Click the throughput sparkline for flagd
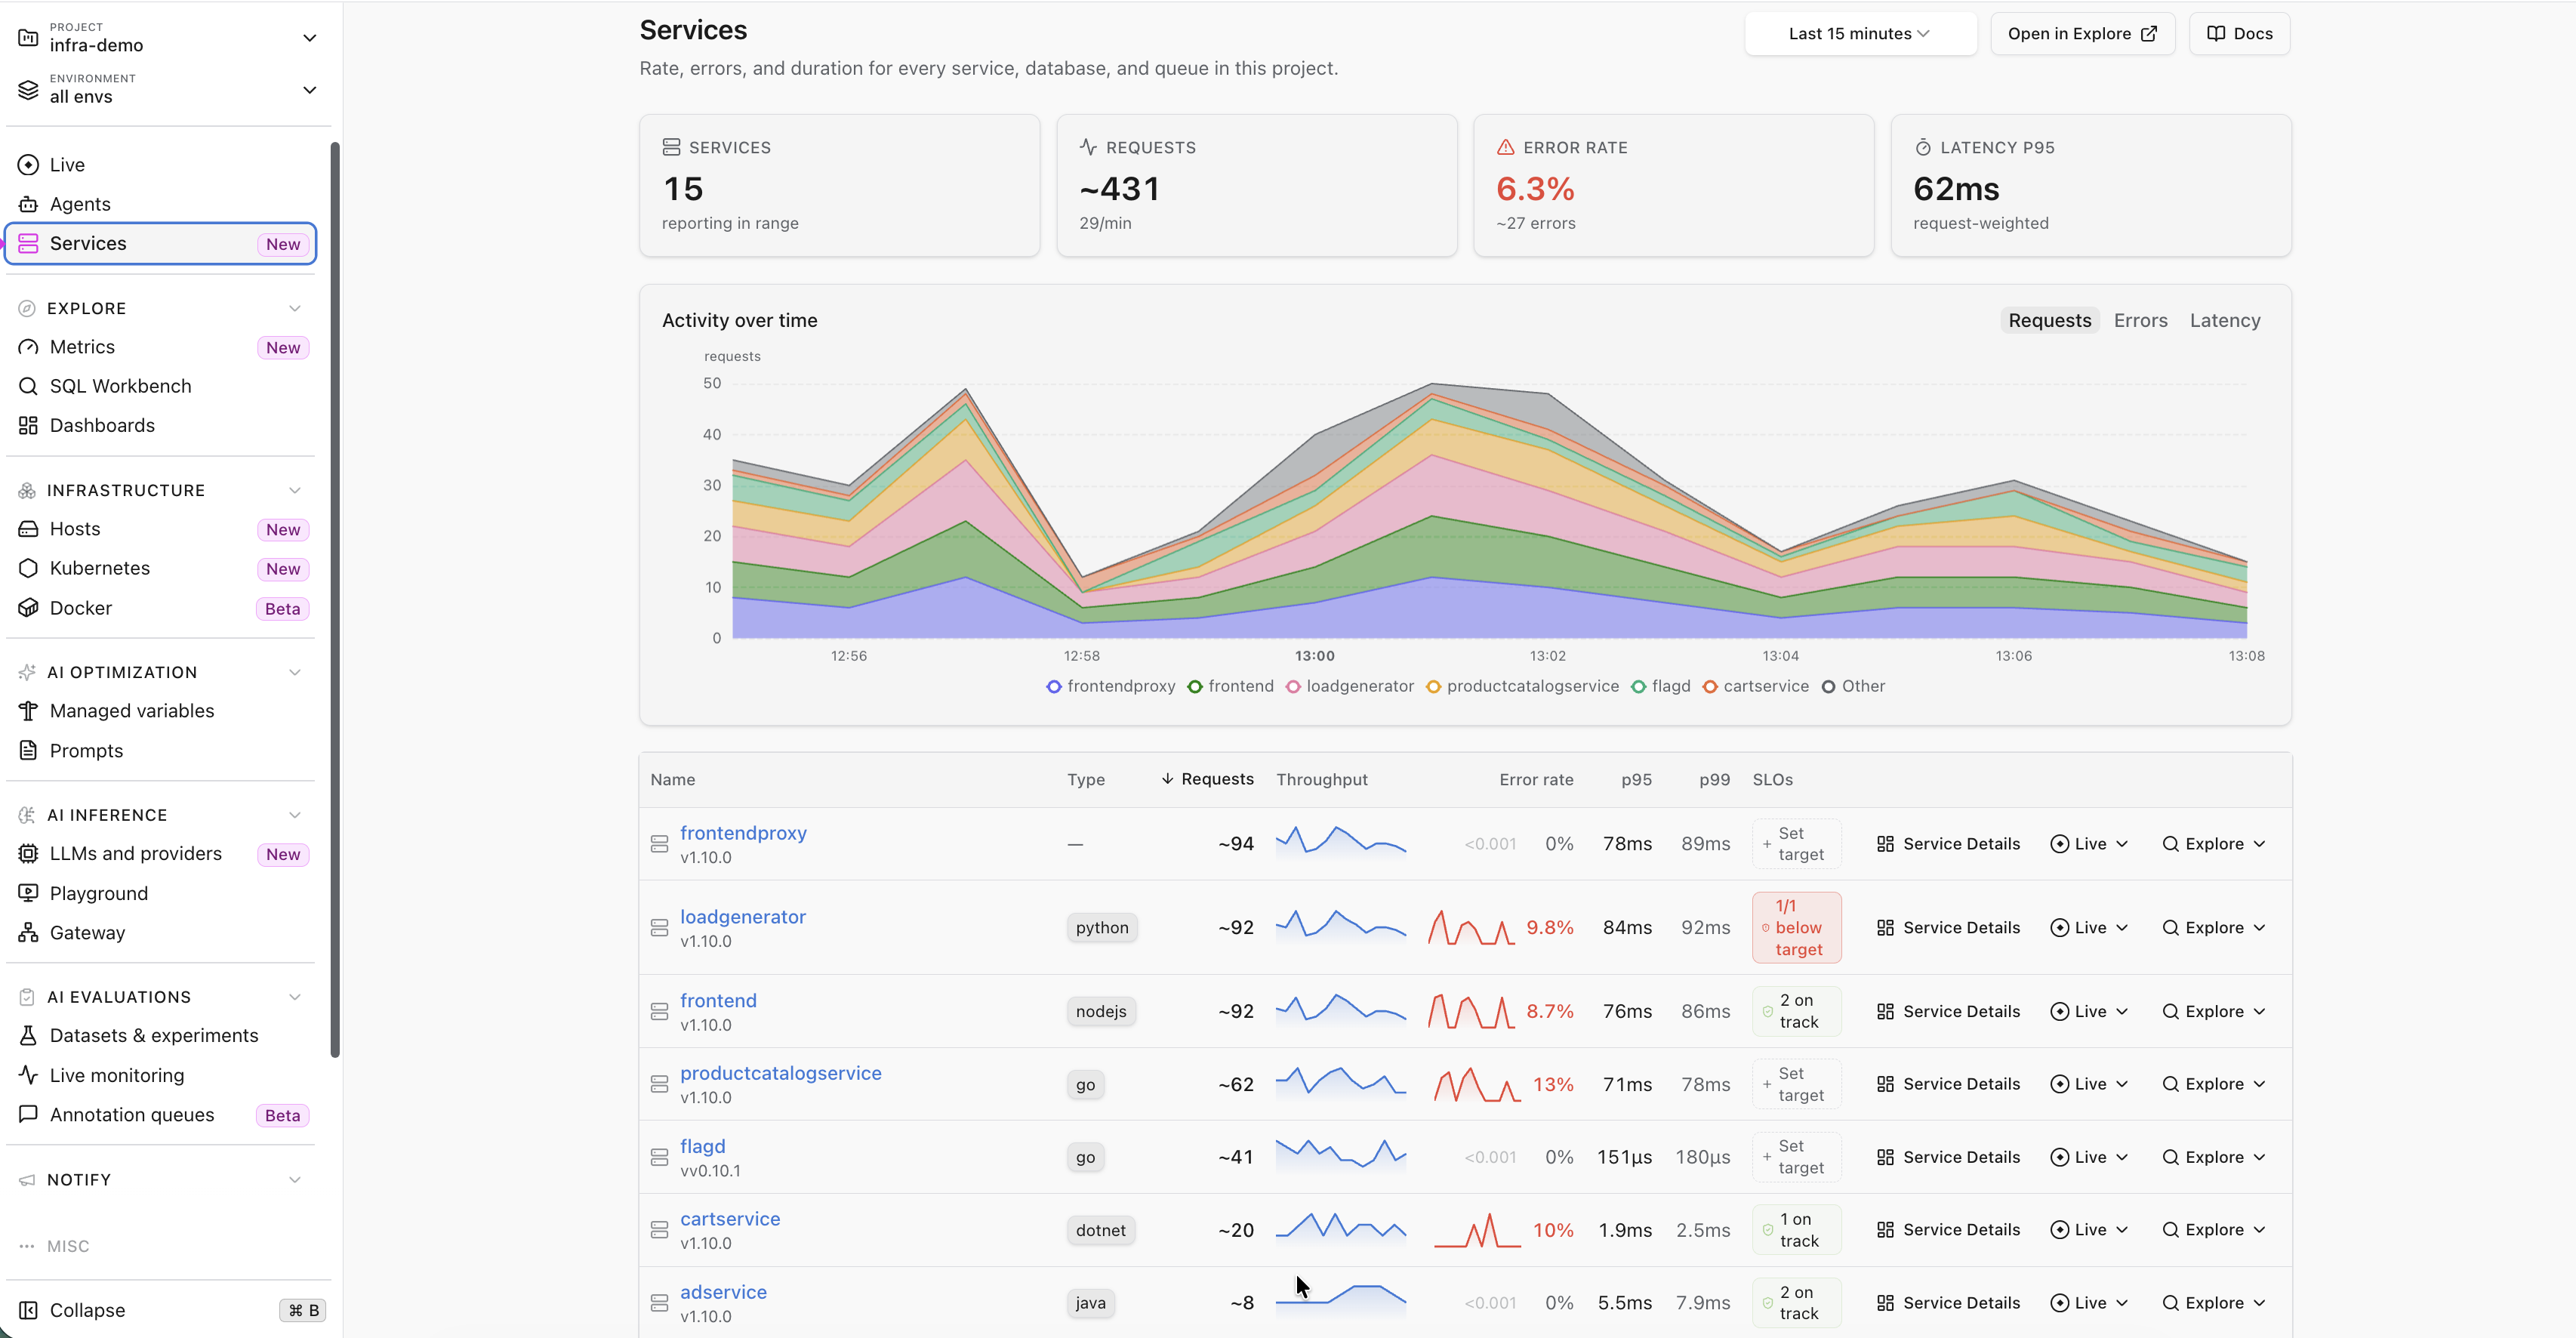 (1340, 1155)
